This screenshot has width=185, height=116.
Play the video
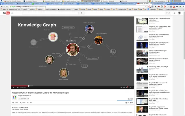point(14,88)
